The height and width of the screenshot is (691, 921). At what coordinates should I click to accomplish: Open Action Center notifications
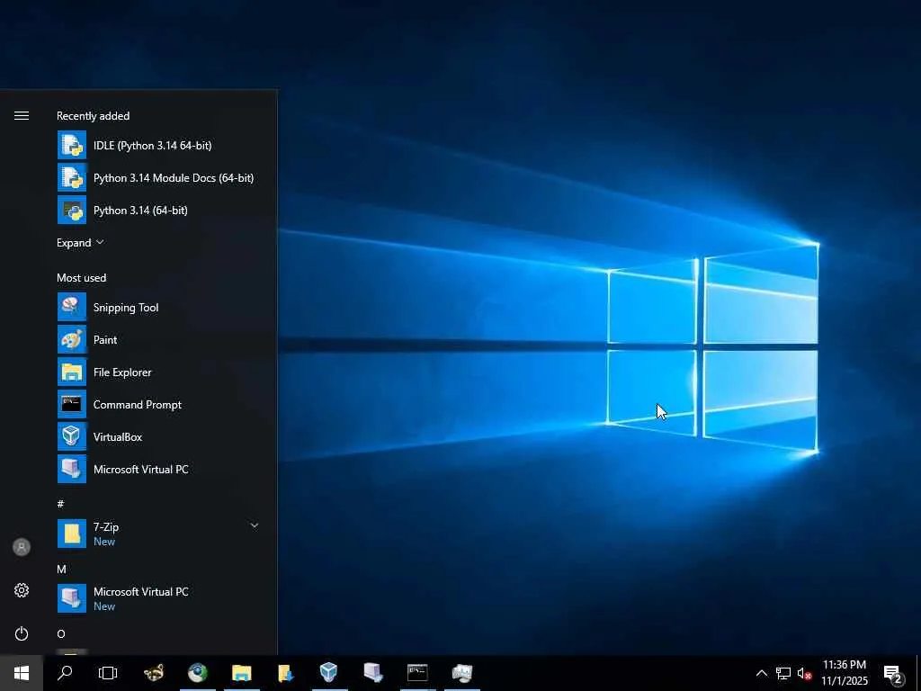coord(893,674)
